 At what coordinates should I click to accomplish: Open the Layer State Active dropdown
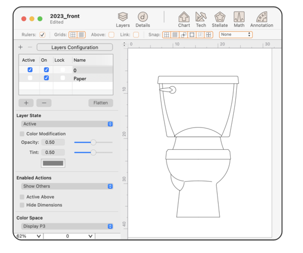67,124
